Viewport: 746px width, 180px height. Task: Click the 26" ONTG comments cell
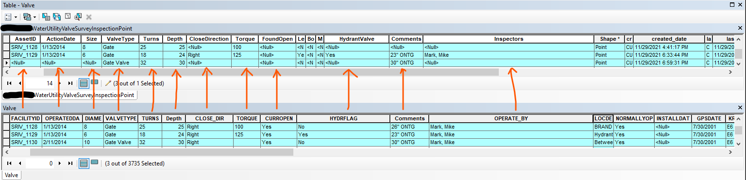click(409, 127)
